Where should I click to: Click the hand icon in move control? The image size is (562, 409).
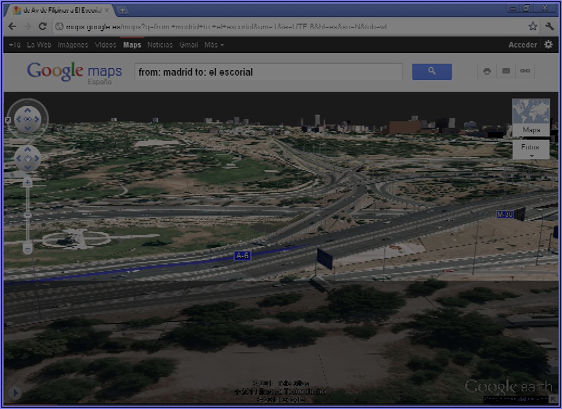(x=28, y=158)
